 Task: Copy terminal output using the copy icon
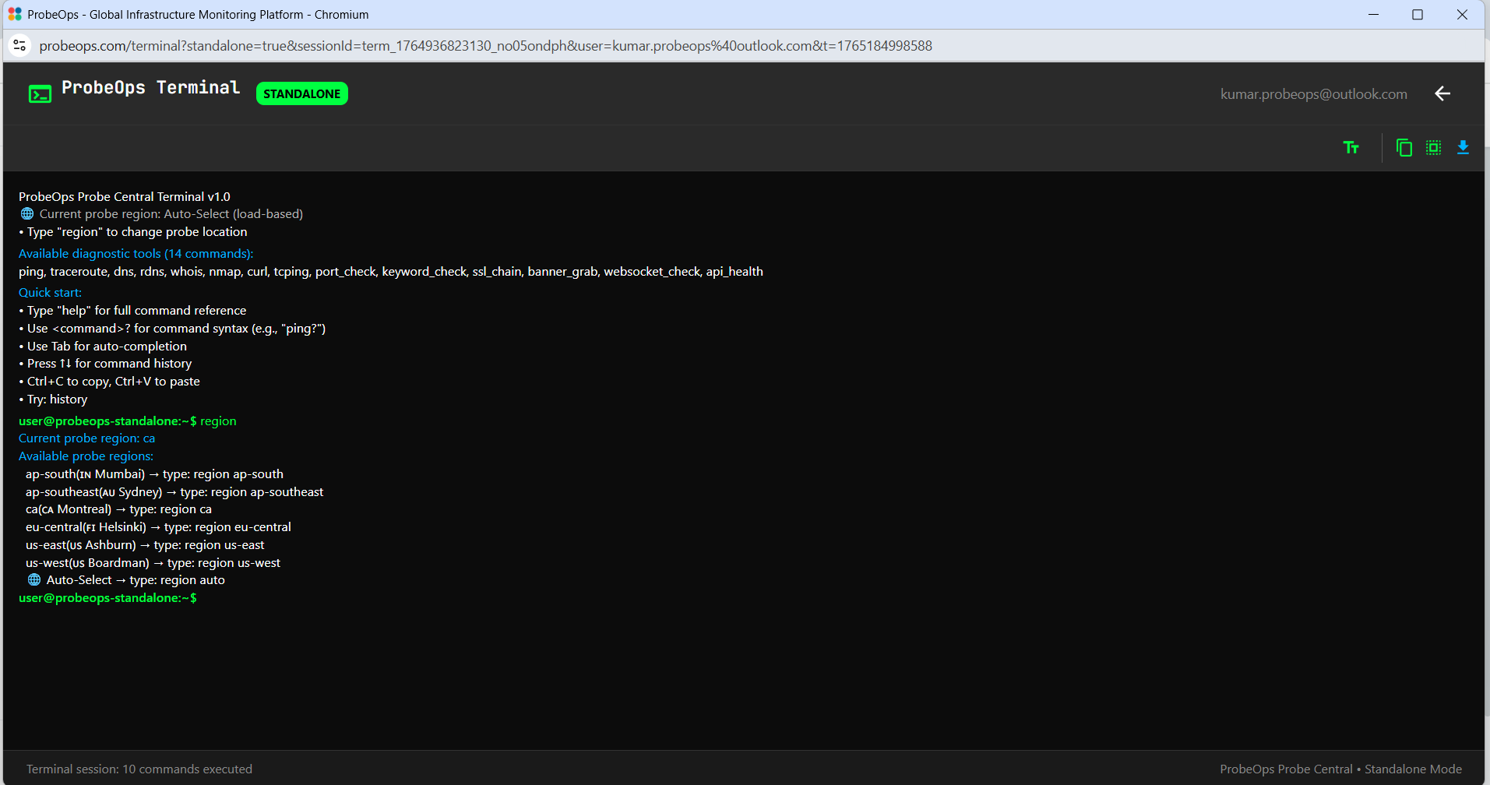pos(1404,147)
